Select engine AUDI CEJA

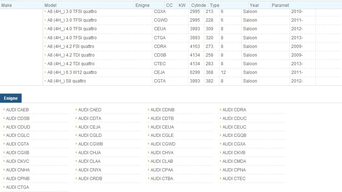(x=90, y=127)
